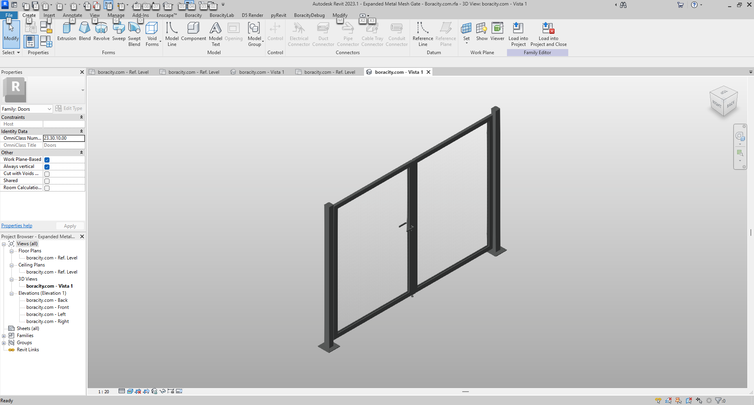Image resolution: width=754 pixels, height=405 pixels.
Task: Click the ViewCube navigation cube
Action: (724, 101)
